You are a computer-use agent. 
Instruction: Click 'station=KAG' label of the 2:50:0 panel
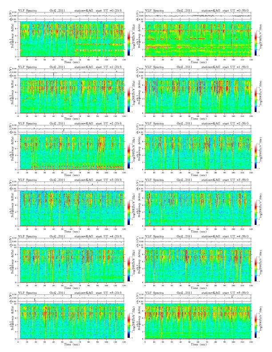click(211, 124)
